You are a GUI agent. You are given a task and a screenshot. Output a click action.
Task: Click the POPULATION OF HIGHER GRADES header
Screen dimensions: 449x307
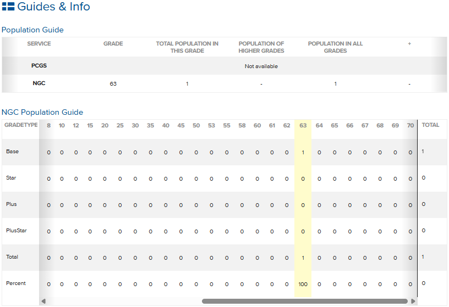tap(261, 47)
